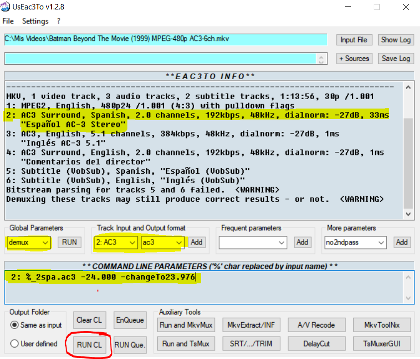Click the UsEac3To app icon in title bar
Viewport: 420px width, 359px height.
pyautogui.click(x=5, y=6)
